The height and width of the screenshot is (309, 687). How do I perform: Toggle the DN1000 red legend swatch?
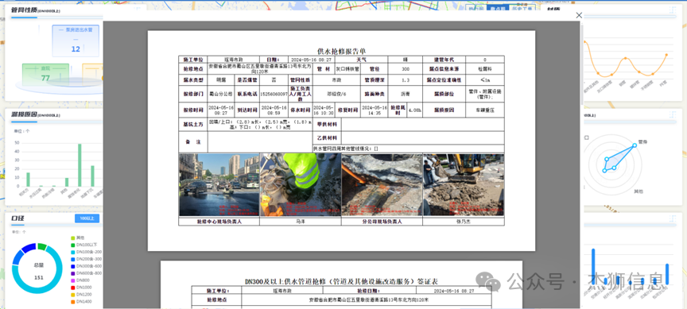pos(72,287)
